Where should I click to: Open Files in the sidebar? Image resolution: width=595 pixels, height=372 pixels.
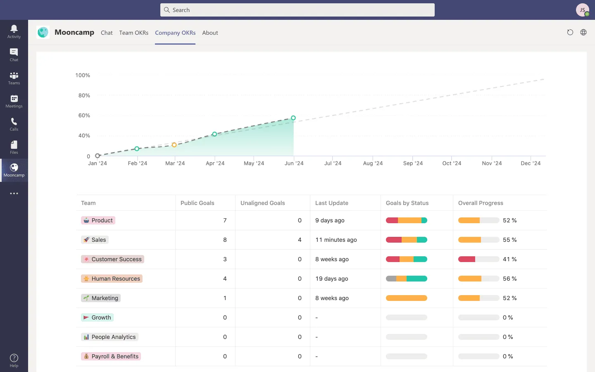click(x=14, y=147)
